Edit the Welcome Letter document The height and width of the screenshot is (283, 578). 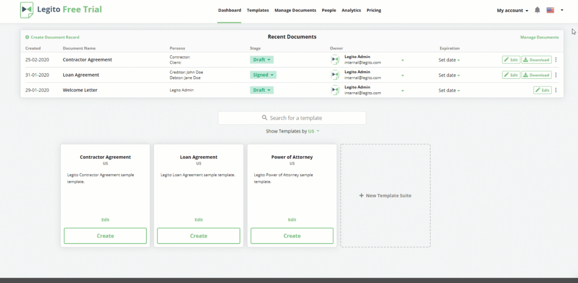tap(542, 90)
